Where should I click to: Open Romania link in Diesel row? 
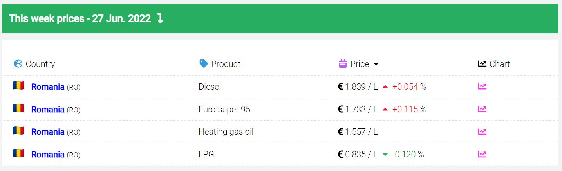click(x=48, y=87)
